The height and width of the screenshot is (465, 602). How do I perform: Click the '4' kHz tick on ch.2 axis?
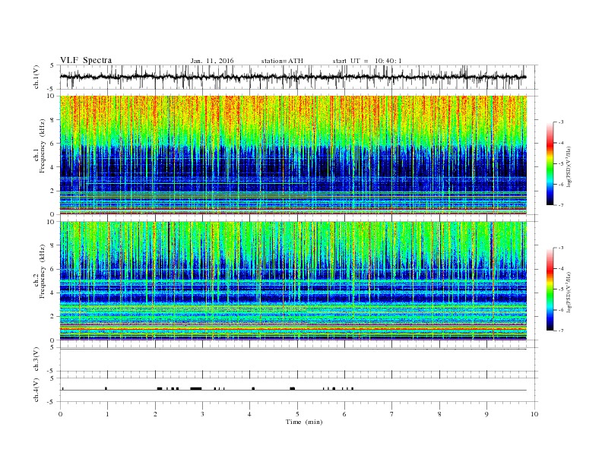click(53, 293)
